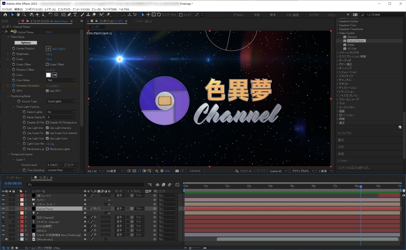The height and width of the screenshot is (250, 406).
Task: Open the Color Mode Tint dropdown
Action: (x=61, y=80)
